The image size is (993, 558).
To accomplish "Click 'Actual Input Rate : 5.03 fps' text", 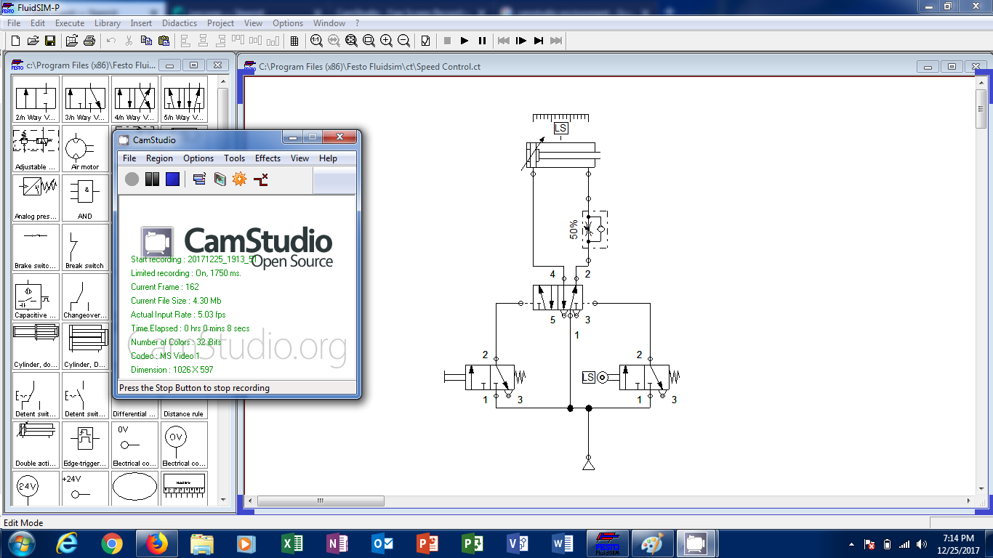I will (x=178, y=315).
